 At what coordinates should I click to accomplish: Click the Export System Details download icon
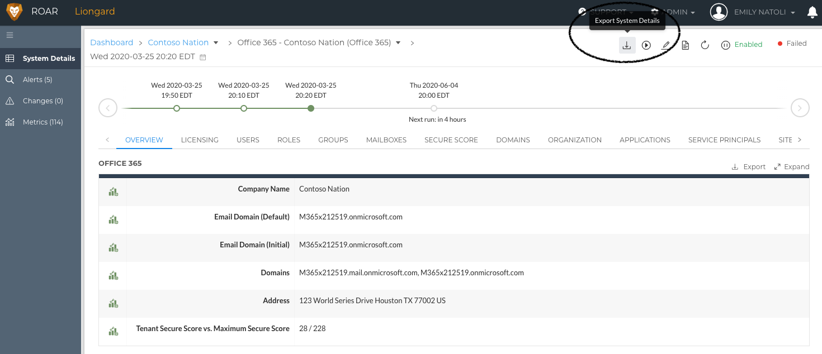point(627,45)
